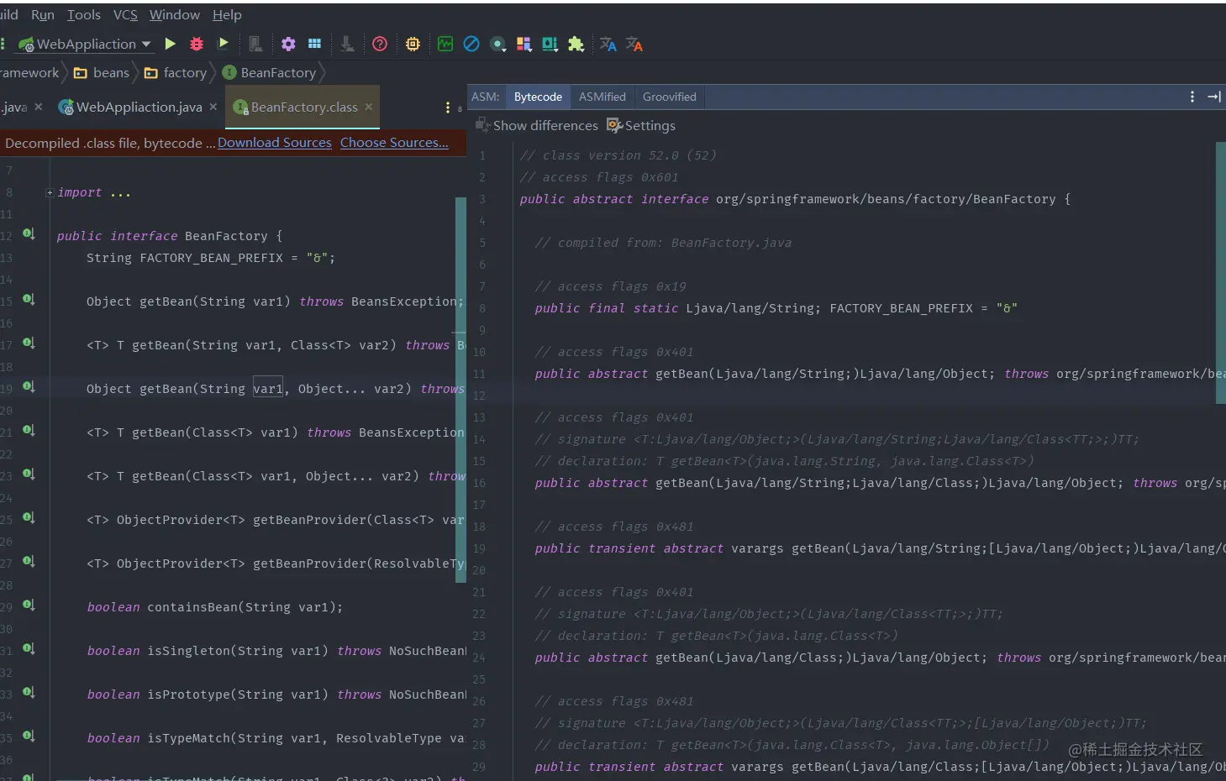Click the ASM panel vertical scrollbar

point(1221,273)
